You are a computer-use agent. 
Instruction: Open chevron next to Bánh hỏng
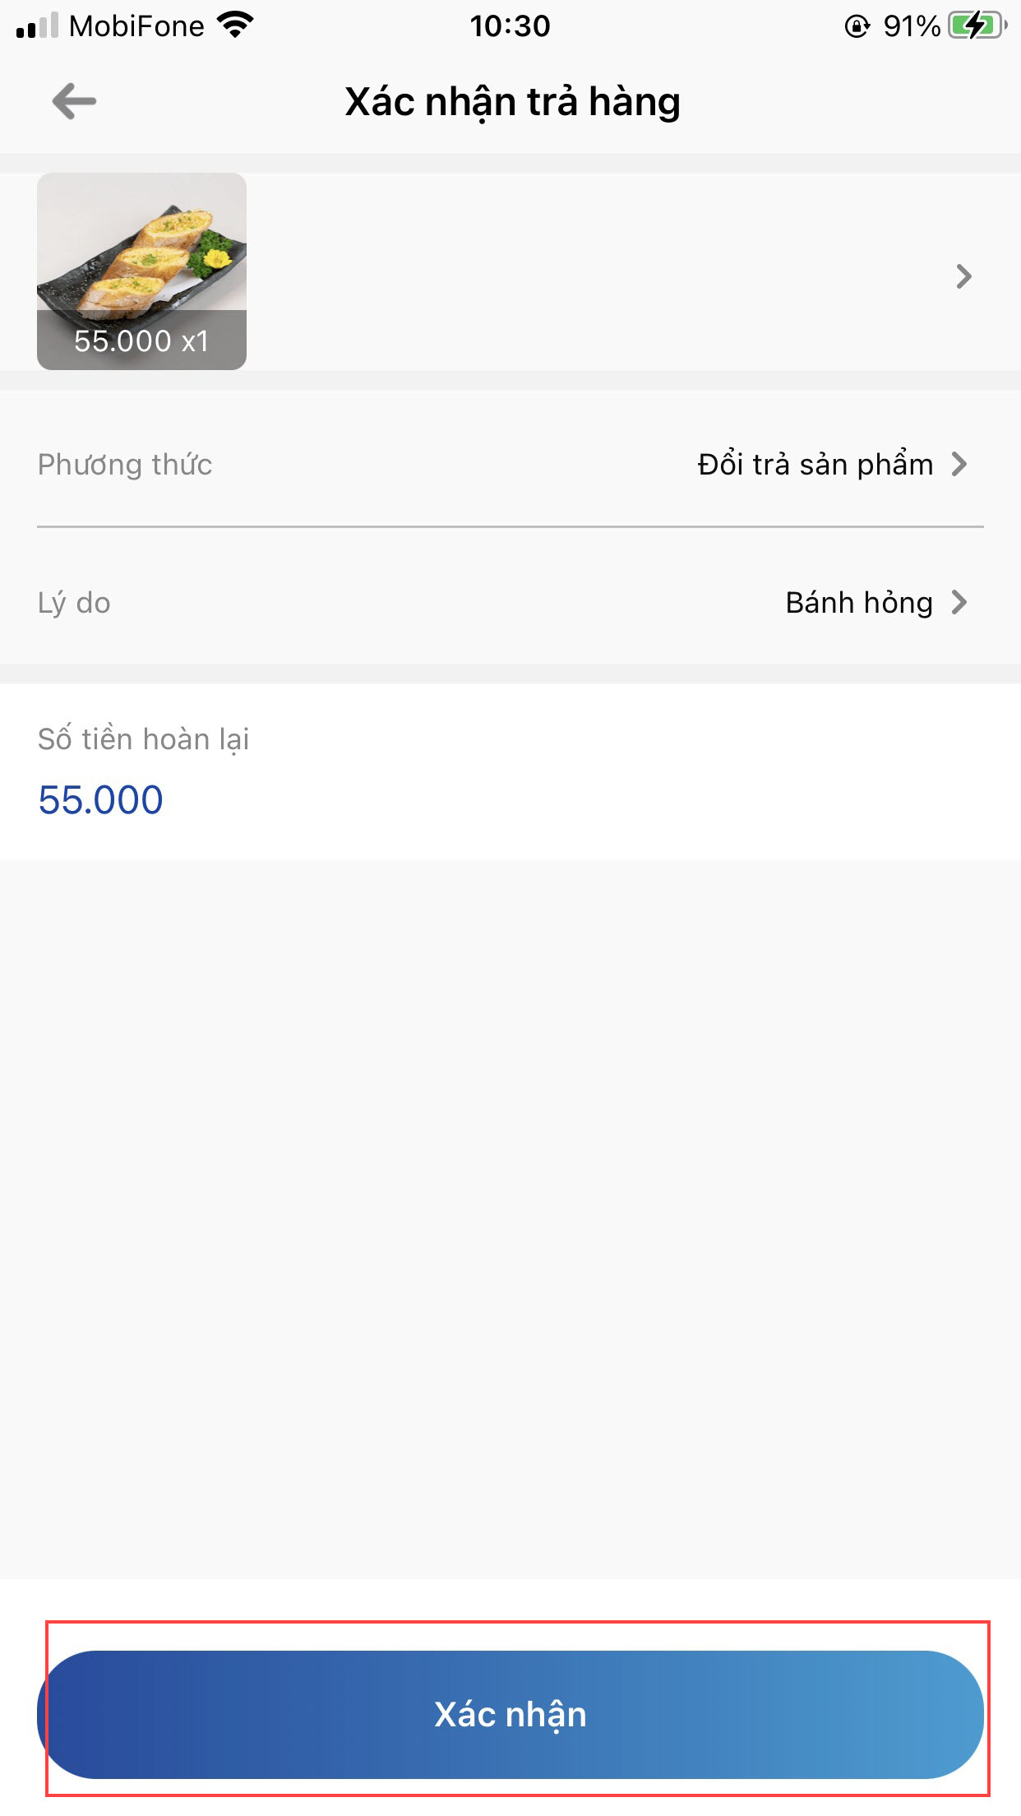[x=959, y=603]
